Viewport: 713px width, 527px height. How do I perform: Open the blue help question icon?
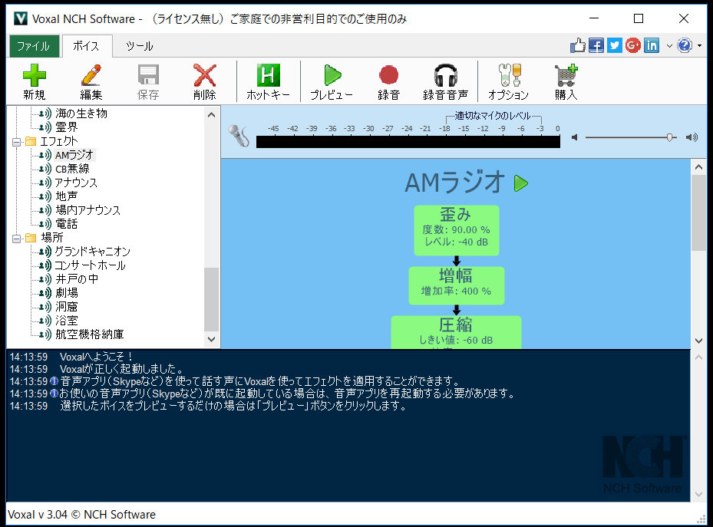click(685, 45)
